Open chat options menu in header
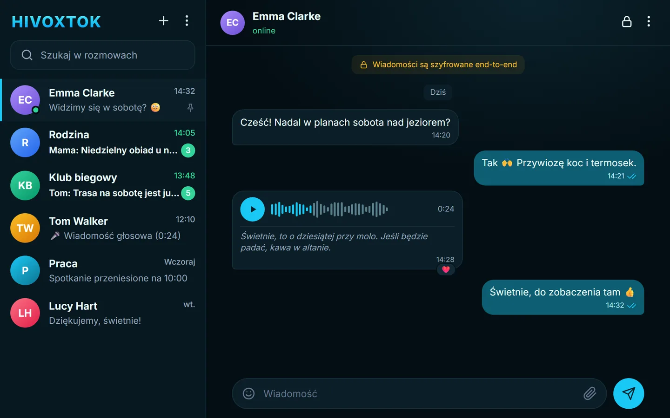The width and height of the screenshot is (670, 418). pos(649,21)
